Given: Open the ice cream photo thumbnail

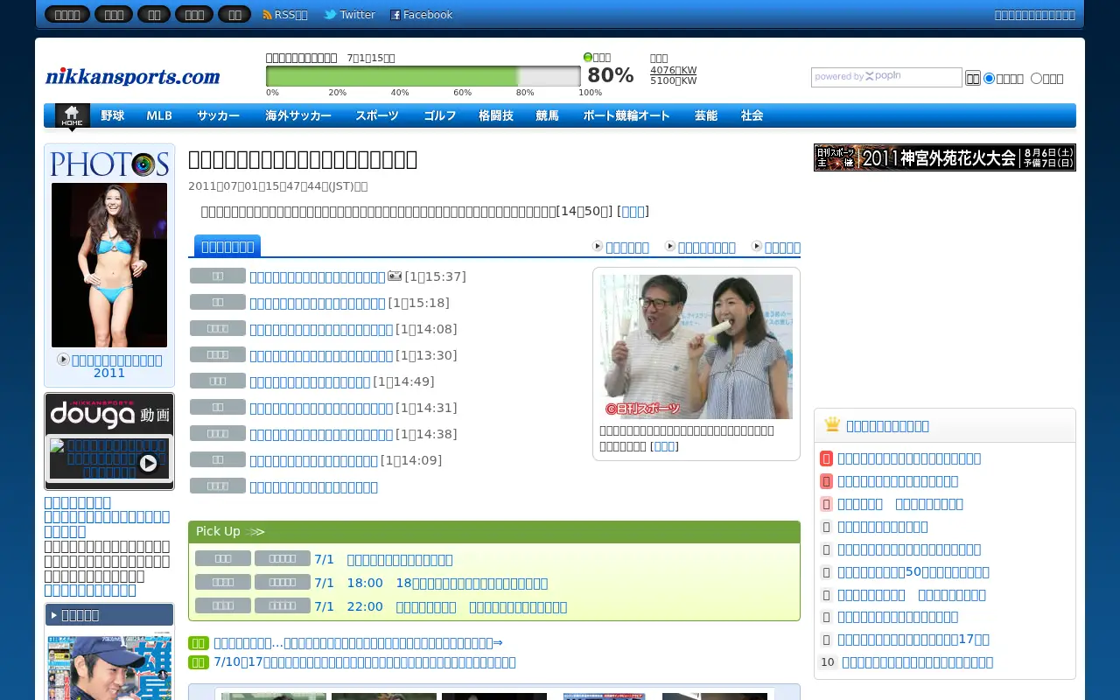Looking at the screenshot, I should pyautogui.click(x=696, y=346).
